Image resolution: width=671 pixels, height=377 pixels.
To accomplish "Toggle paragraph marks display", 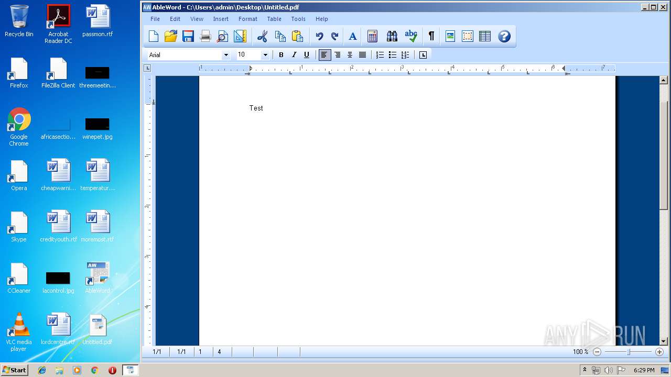I will pos(431,36).
